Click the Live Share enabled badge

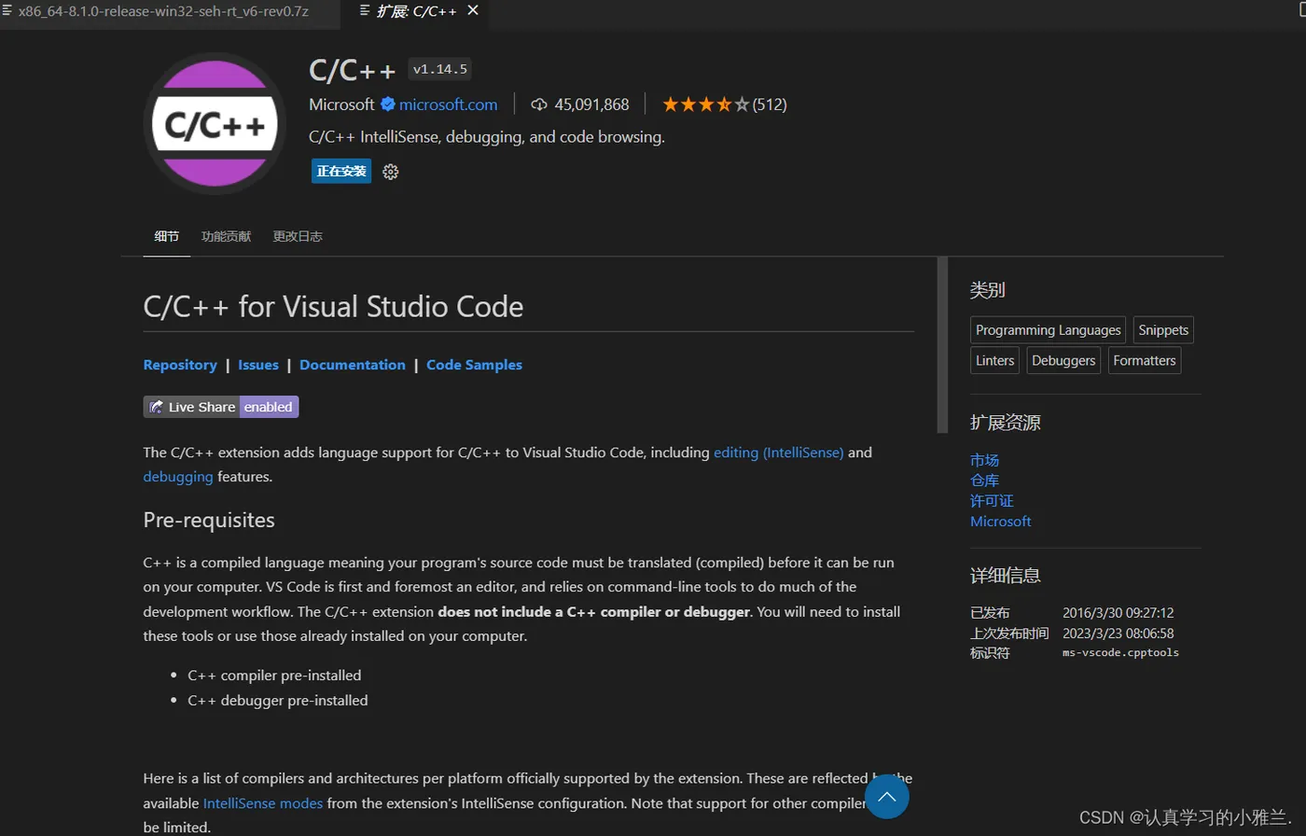click(x=221, y=407)
